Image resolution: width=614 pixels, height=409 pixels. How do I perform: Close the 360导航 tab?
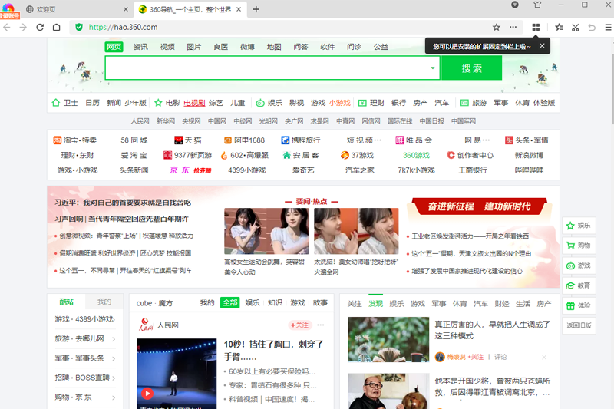tap(239, 9)
